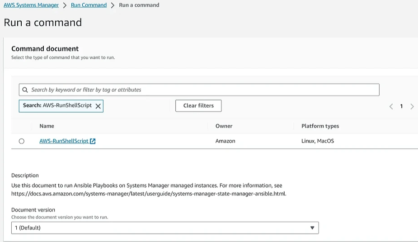Click the Linux, MacOS platform cell
The image size is (418, 242).
pyautogui.click(x=318, y=141)
